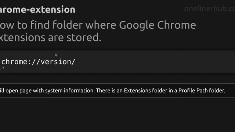Click the underline beneath the chrome://version/ code
The width and height of the screenshot is (235, 132).
38,66
